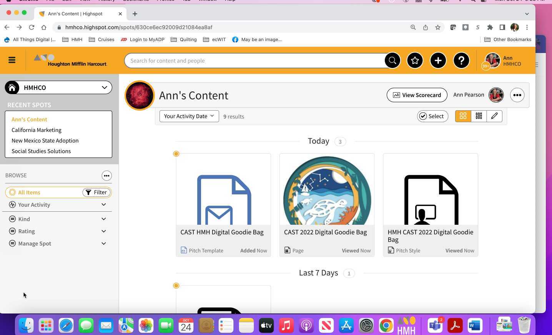Viewport: 552px width, 335px height.
Task: Open California Marketing in recent spots
Action: tap(37, 130)
